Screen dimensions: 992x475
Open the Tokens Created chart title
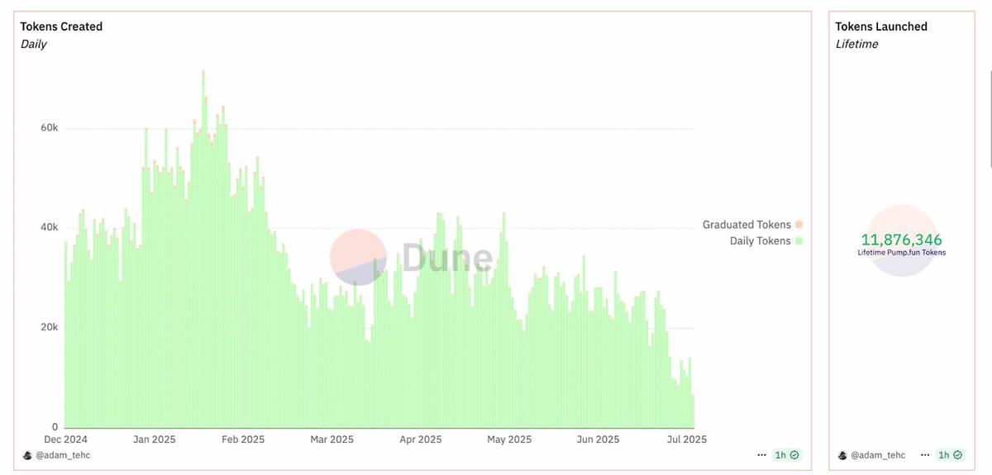(x=61, y=26)
